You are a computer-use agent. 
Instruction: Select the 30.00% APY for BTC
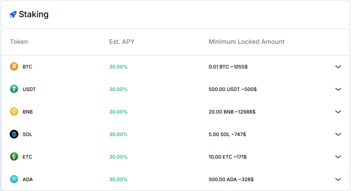point(118,67)
